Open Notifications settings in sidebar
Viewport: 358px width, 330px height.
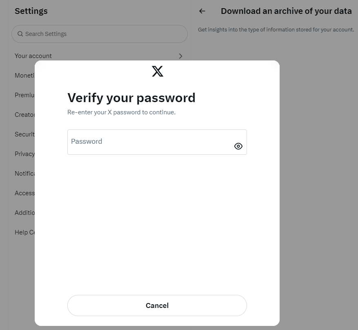[x=24, y=174]
